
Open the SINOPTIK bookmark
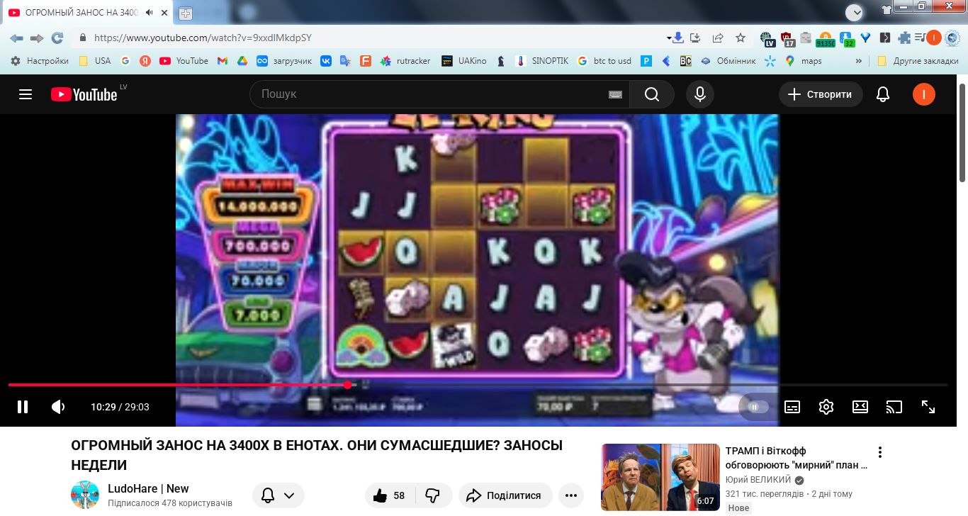pyautogui.click(x=543, y=61)
